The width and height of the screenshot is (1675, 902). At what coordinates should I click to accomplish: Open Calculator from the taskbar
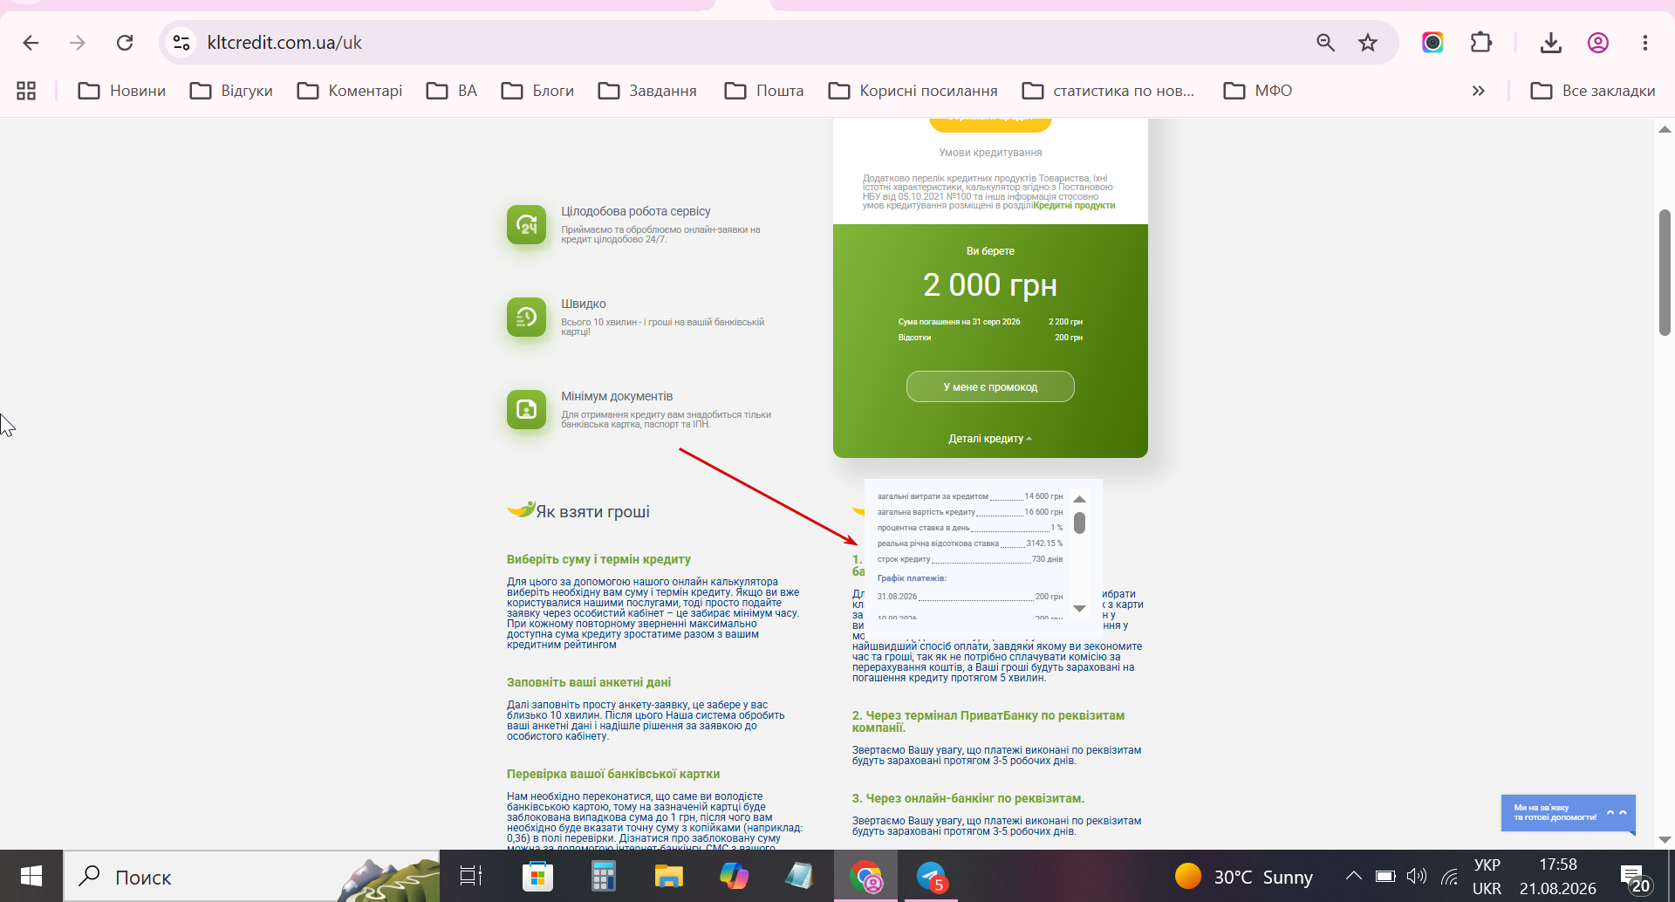603,877
